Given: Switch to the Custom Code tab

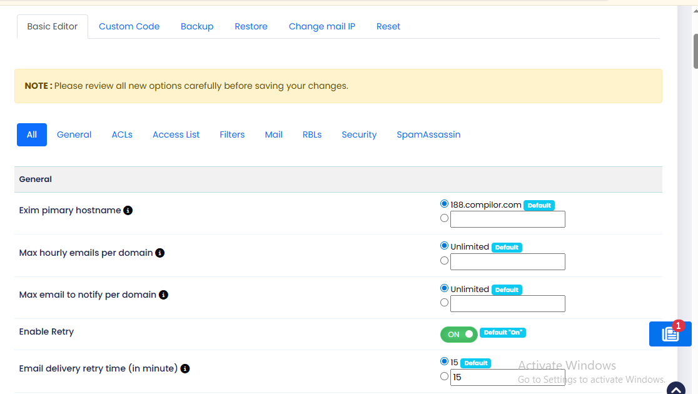Looking at the screenshot, I should (x=129, y=26).
